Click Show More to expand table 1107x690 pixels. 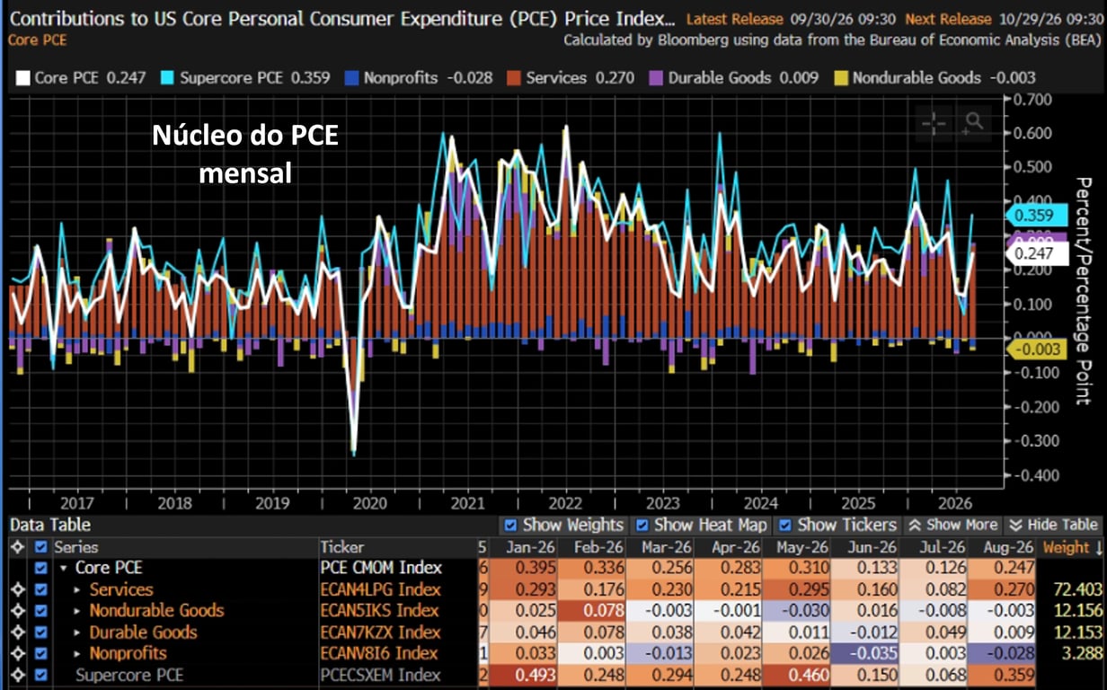pos(952,525)
